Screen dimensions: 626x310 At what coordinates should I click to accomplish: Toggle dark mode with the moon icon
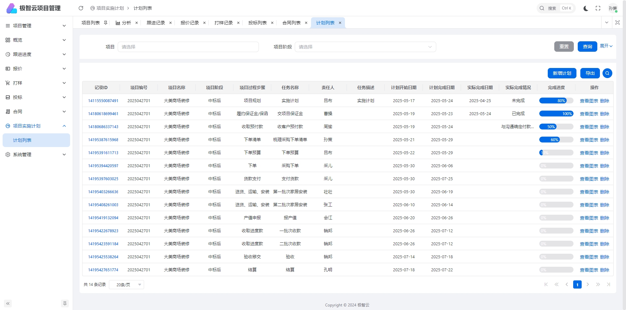point(586,8)
